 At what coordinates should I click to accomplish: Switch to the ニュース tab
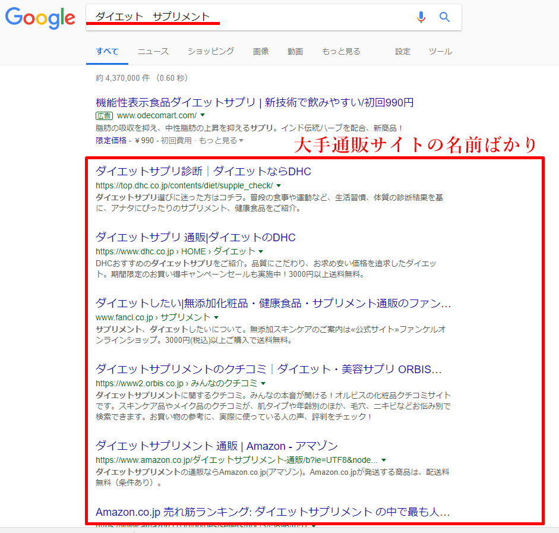pyautogui.click(x=153, y=51)
